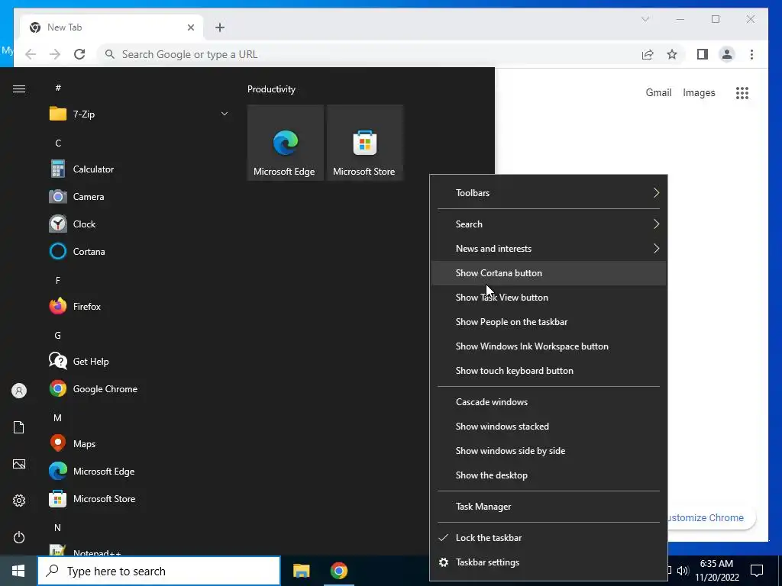Bookmark this tab with the star icon

tap(672, 54)
